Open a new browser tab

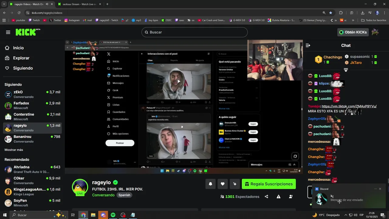pyautogui.click(x=107, y=4)
